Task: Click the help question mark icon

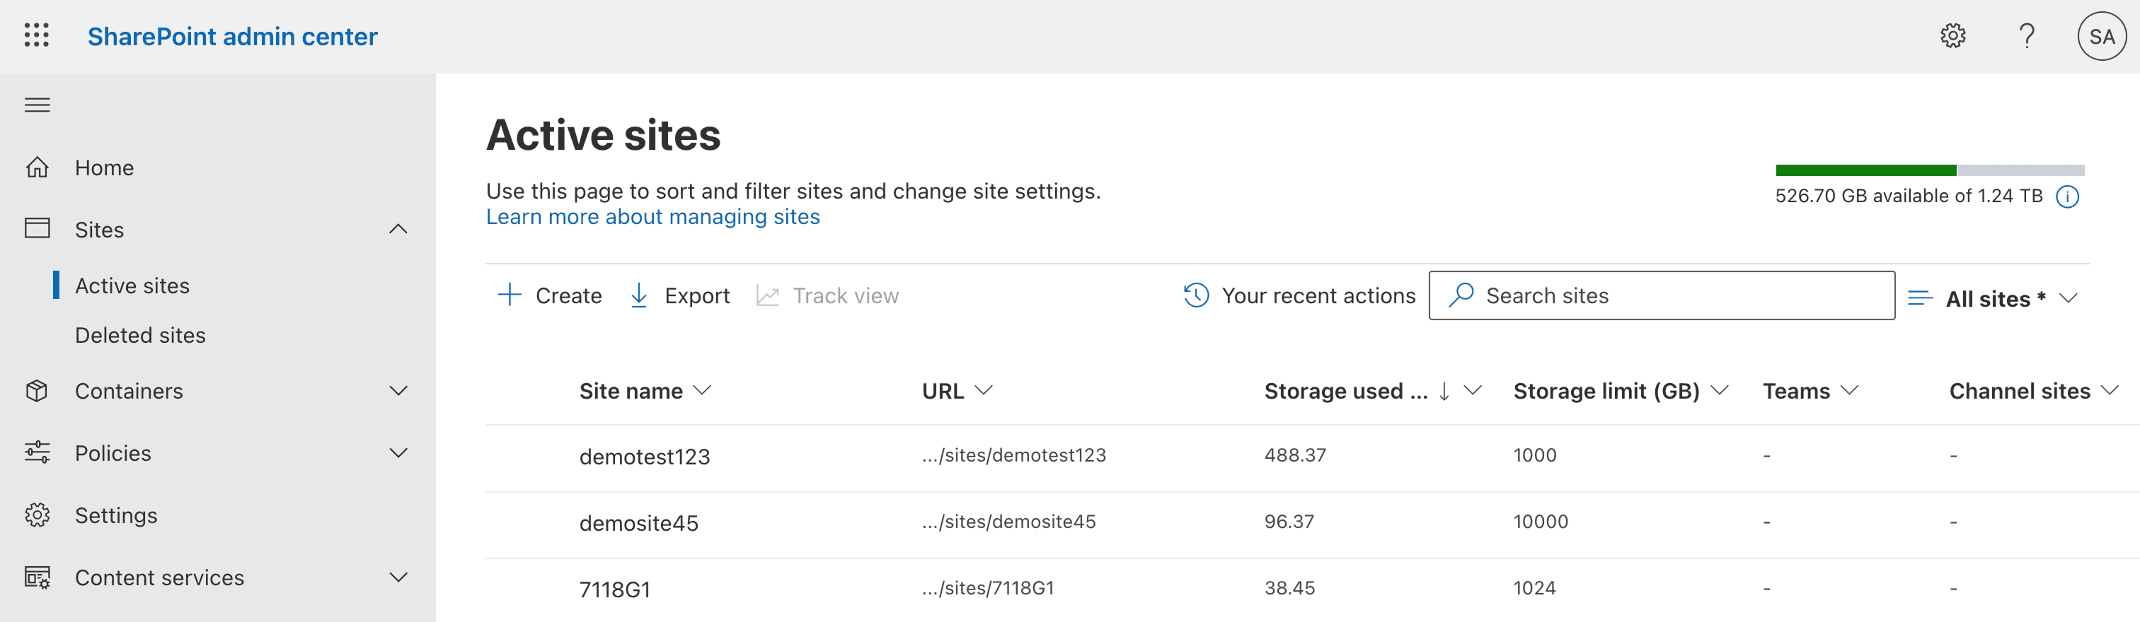Action: tap(2027, 35)
